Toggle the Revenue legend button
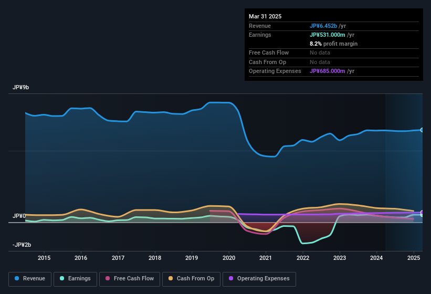 point(30,279)
